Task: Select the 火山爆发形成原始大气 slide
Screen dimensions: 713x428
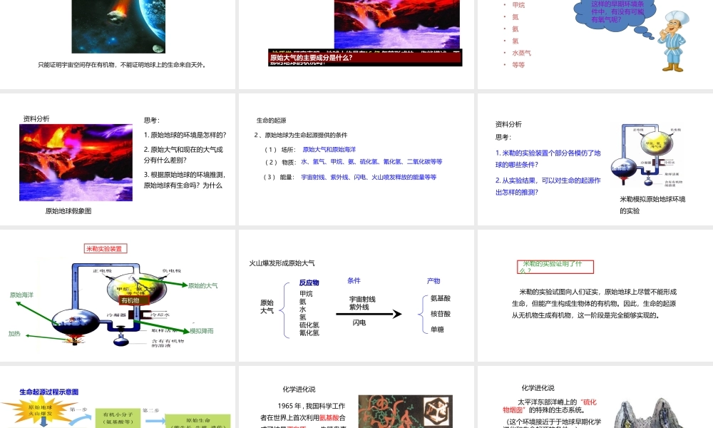Action: (x=356, y=295)
